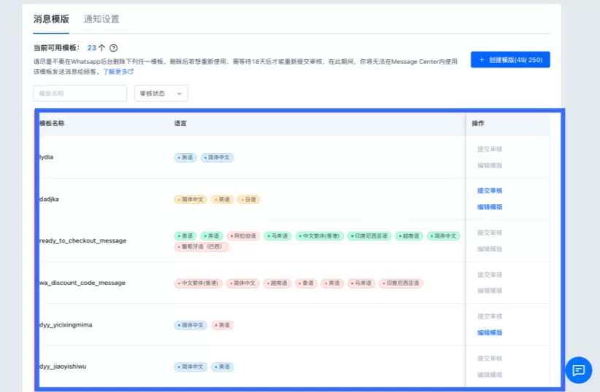The height and width of the screenshot is (392, 600).
Task: Click the lydia template name
Action: [46, 157]
